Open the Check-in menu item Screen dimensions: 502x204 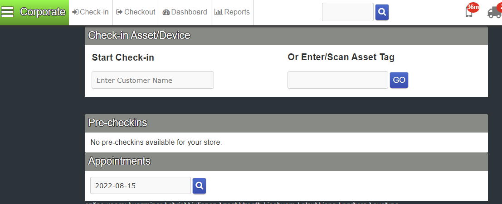pos(91,12)
